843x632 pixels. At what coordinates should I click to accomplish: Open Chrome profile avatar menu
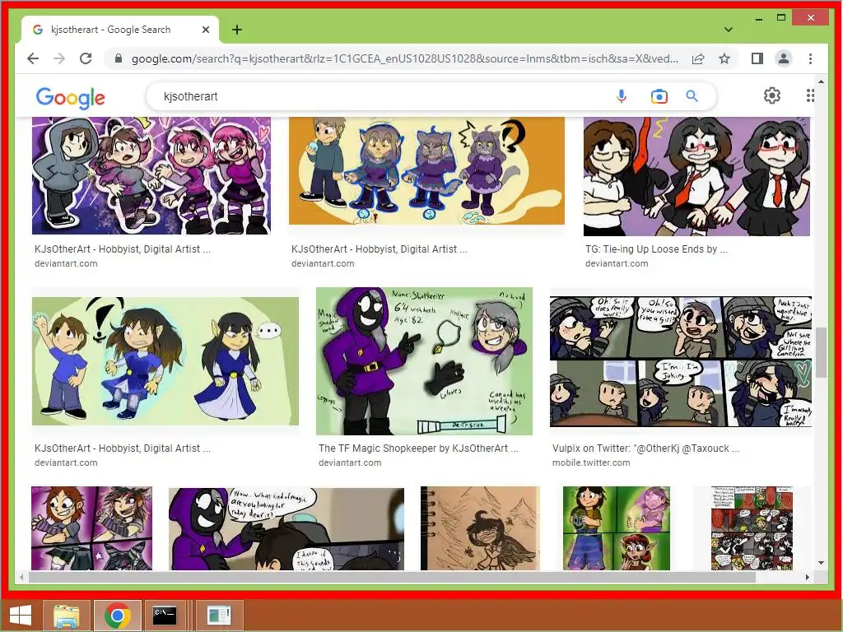coord(784,58)
